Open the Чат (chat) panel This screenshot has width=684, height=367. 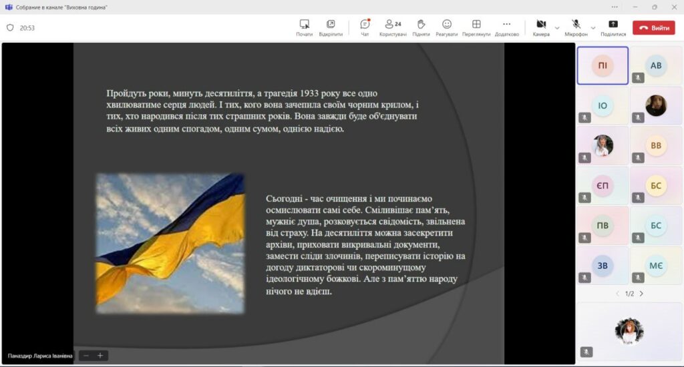point(365,27)
